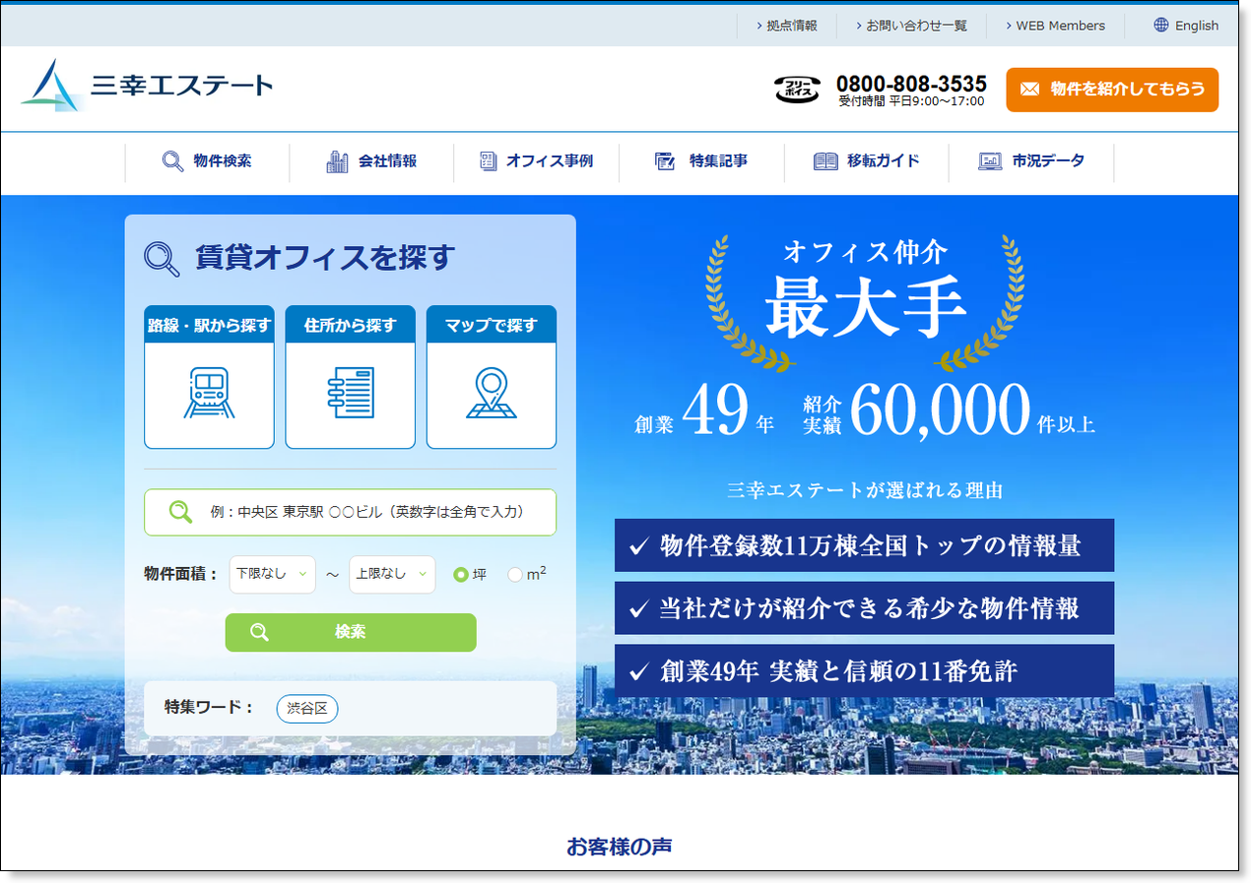Viewport: 1251px width, 883px height.
Task: Click the monitor icon beside 市況データ
Action: click(990, 161)
